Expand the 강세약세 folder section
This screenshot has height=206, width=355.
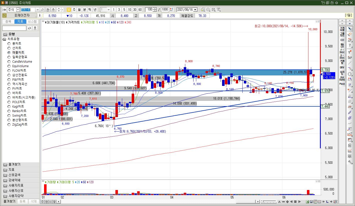click(x=21, y=180)
